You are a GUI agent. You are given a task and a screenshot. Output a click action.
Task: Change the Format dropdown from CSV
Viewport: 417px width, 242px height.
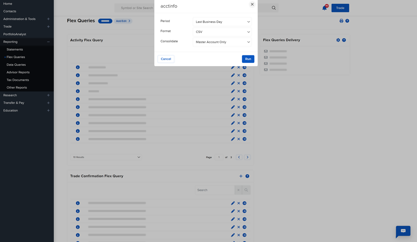coord(222,32)
